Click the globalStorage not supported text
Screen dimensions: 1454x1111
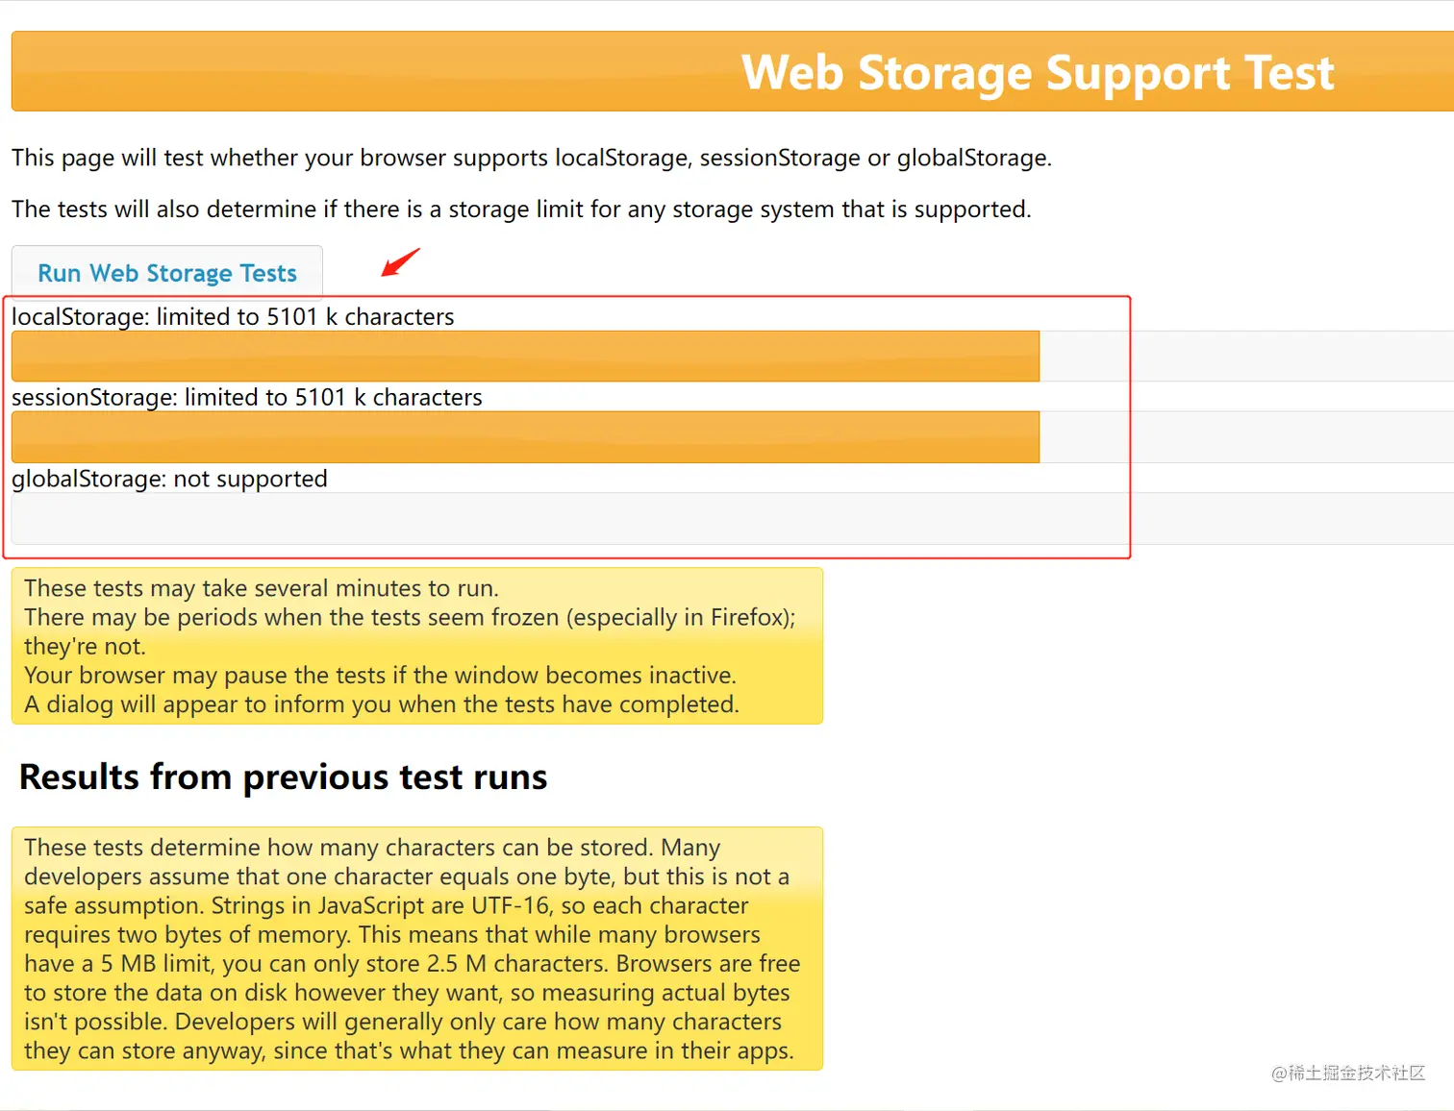[169, 479]
